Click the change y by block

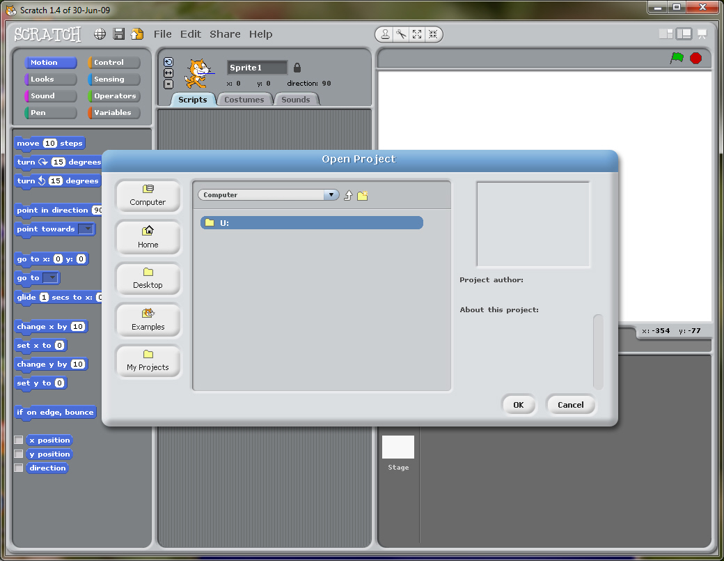[51, 364]
